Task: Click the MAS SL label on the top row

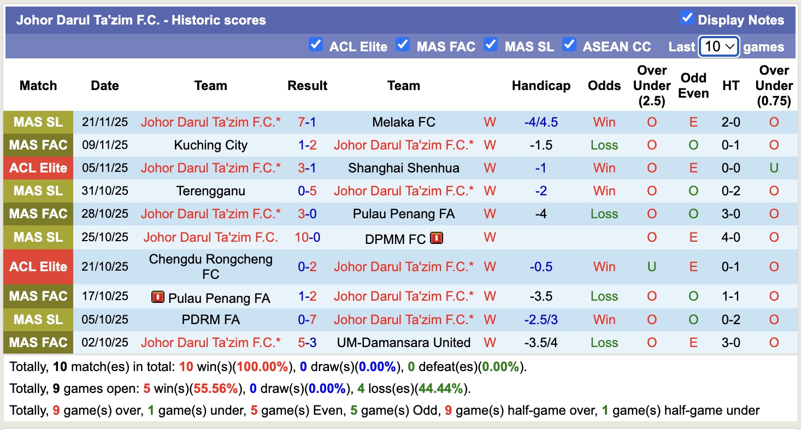Action: 38,122
